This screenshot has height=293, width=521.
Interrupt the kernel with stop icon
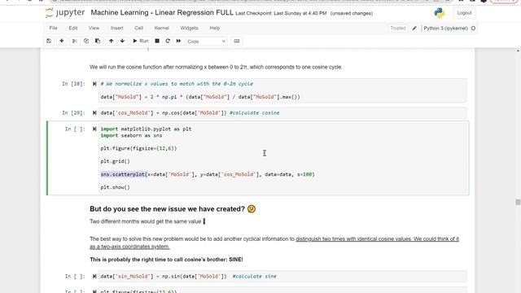[x=157, y=41]
